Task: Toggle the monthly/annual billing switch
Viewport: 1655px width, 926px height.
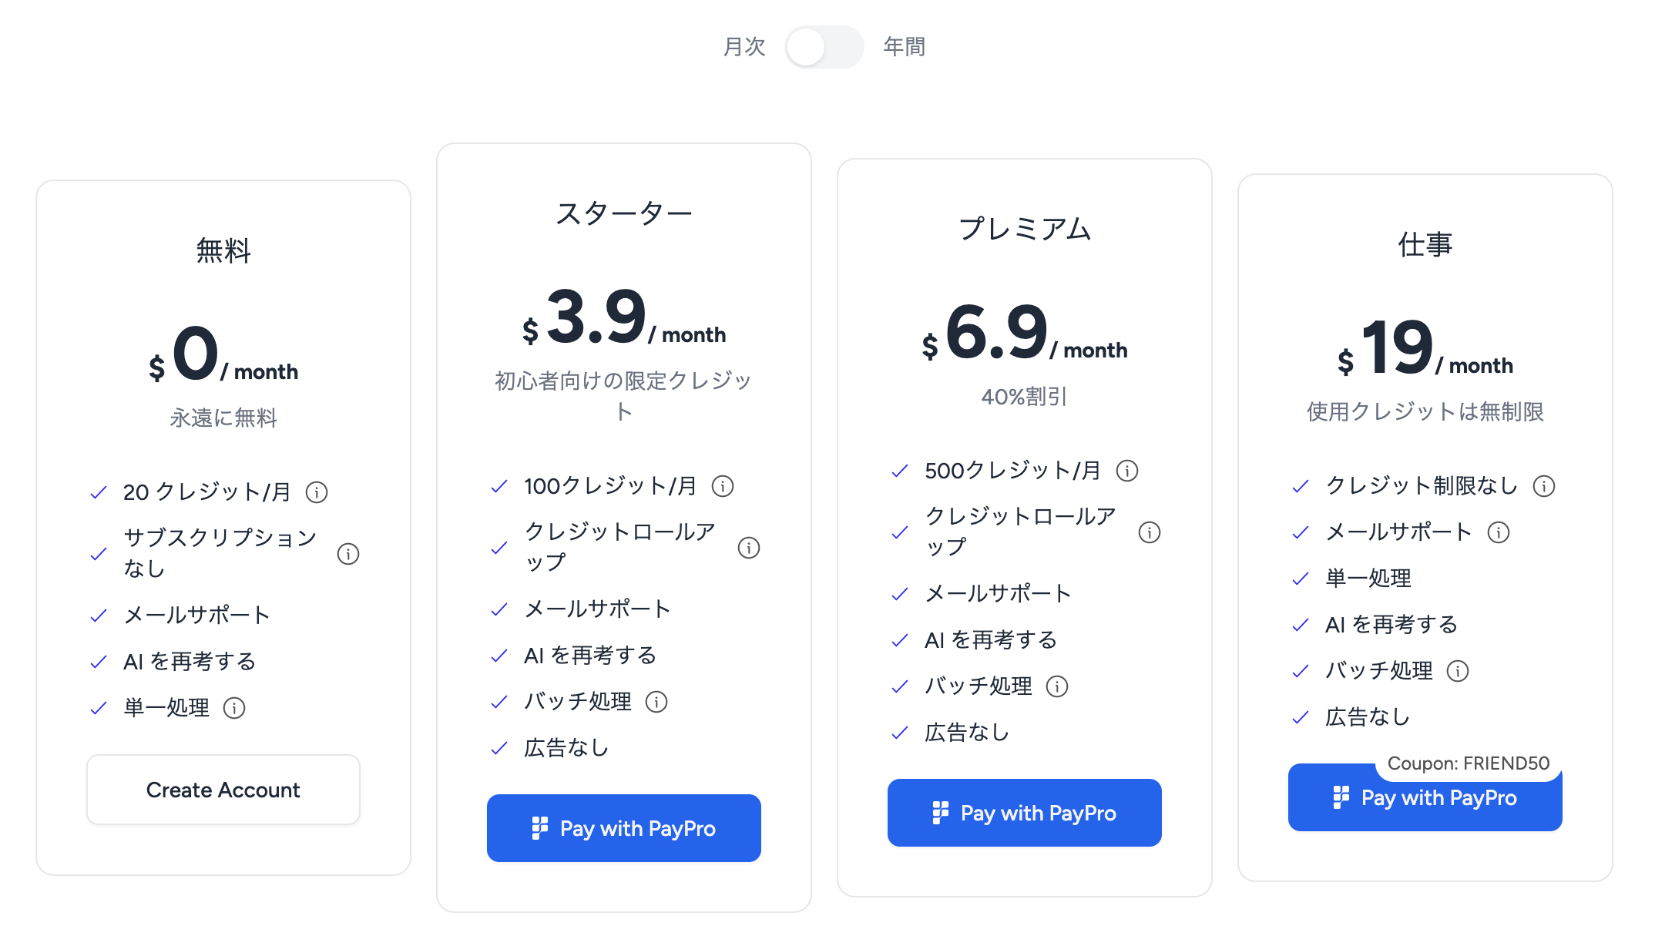Action: tap(824, 47)
